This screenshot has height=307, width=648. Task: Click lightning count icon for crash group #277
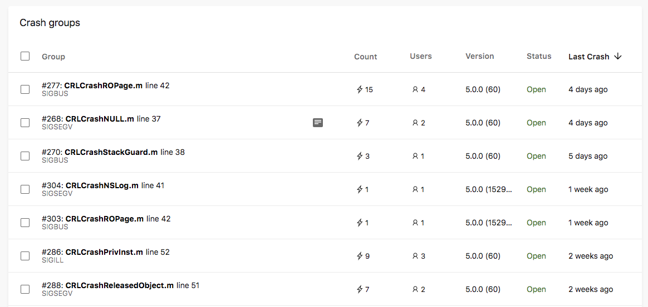coord(360,89)
